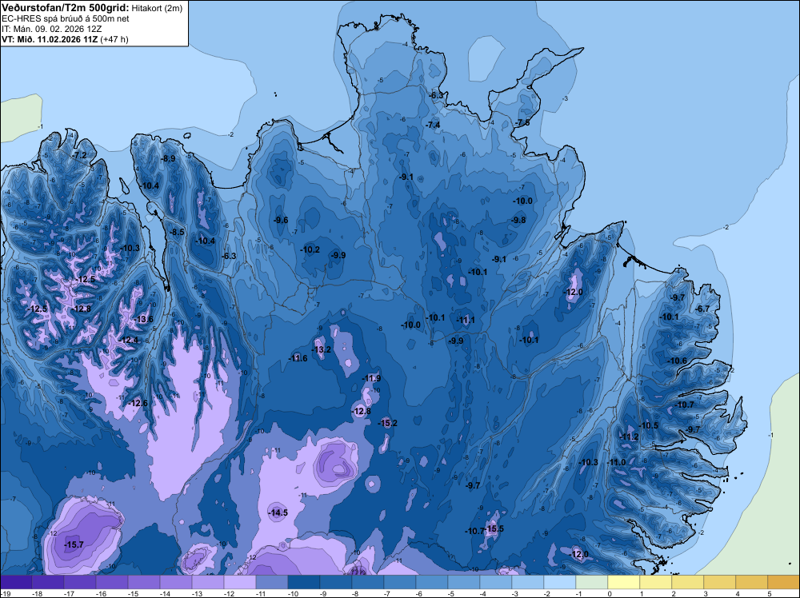Select the -12.4 temperature label
The width and height of the screenshot is (800, 598).
pyautogui.click(x=129, y=340)
